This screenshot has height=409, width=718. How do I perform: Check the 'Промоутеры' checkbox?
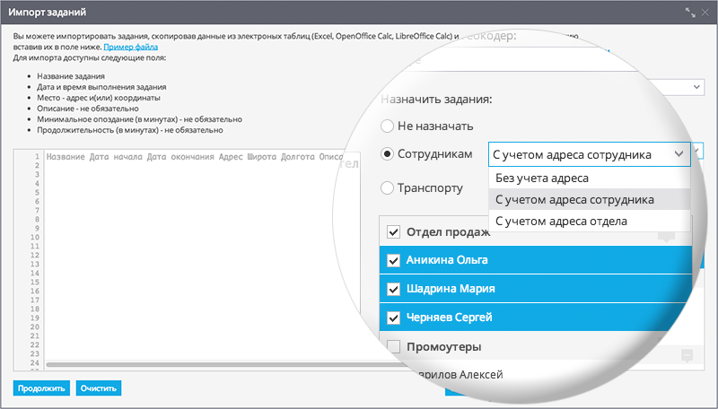[x=393, y=346]
